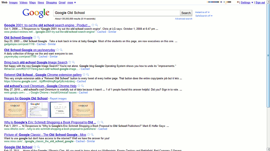The width and height of the screenshot is (270, 151).
Task: Open 'Picture of: Google Classic' Mixx result
Action: tap(45, 135)
